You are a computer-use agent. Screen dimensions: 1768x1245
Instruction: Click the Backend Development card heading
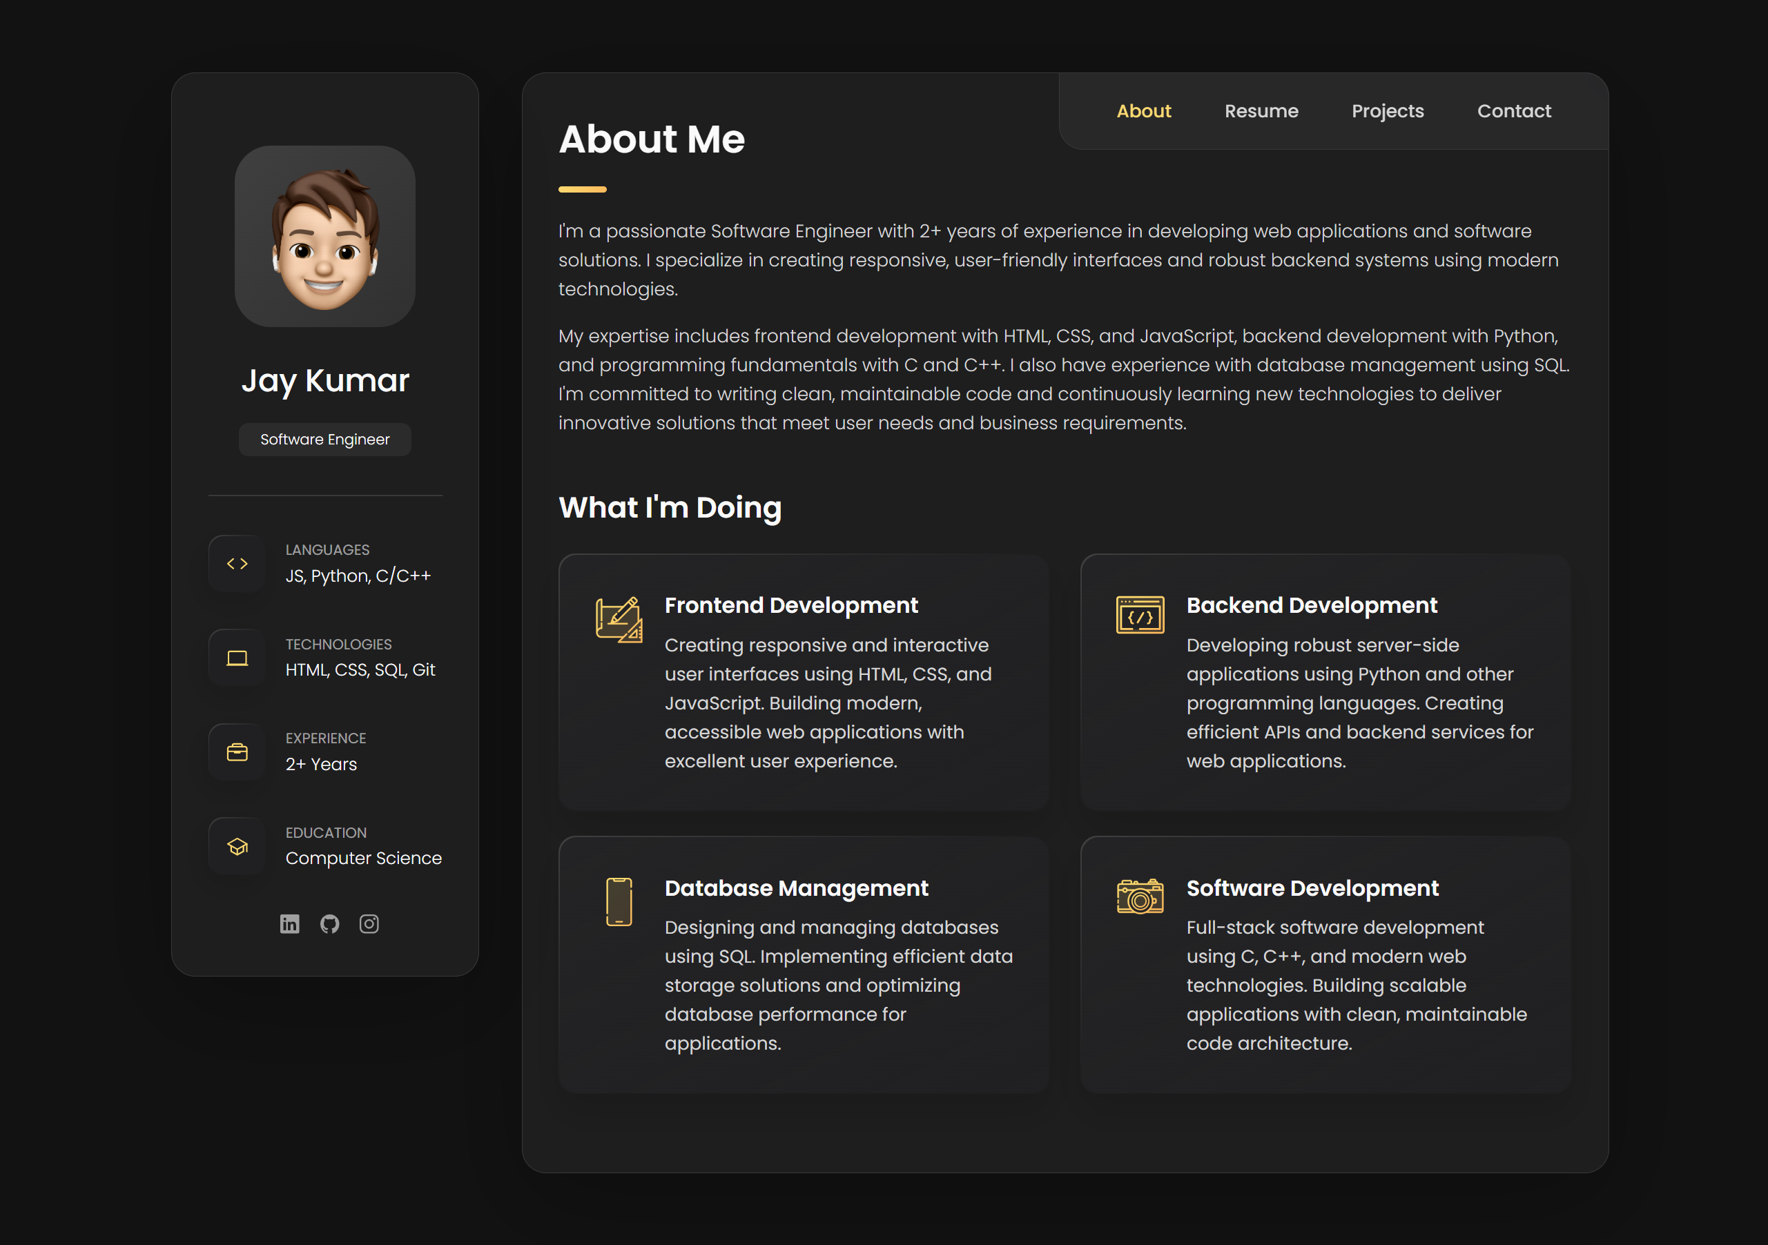point(1312,605)
